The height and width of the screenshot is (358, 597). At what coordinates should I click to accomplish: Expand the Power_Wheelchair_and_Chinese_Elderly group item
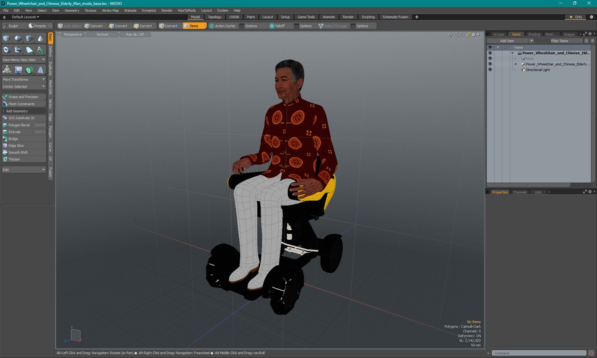pos(516,64)
